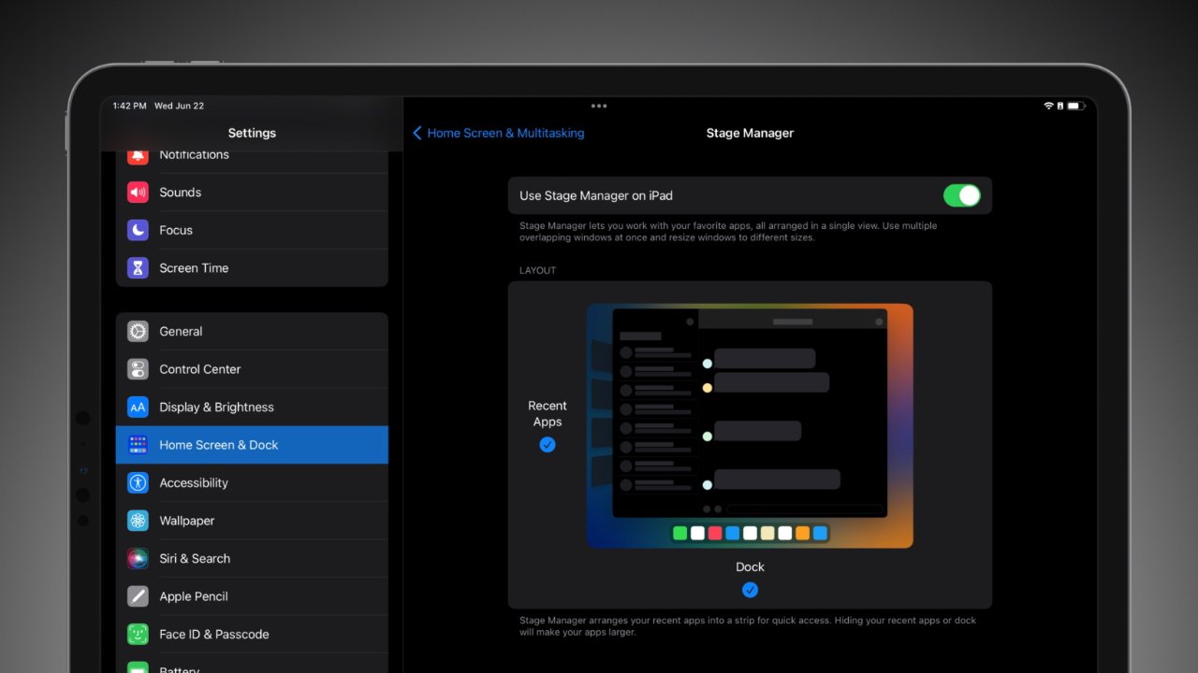Screen dimensions: 1198x673
Task: Go back to Home Screen & Multitasking
Action: (499, 133)
